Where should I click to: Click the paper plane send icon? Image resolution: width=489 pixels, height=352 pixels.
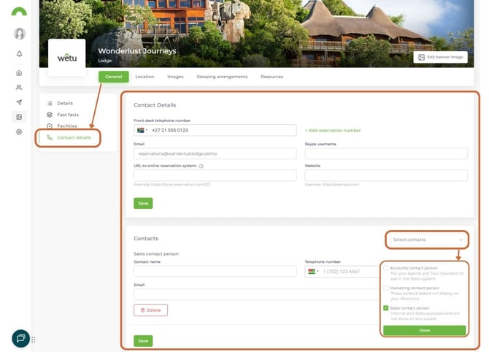click(x=20, y=102)
